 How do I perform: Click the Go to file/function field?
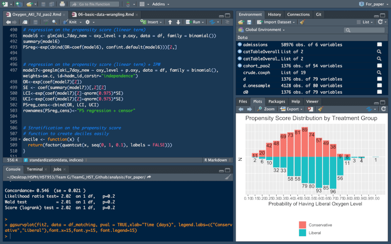coord(94,4)
